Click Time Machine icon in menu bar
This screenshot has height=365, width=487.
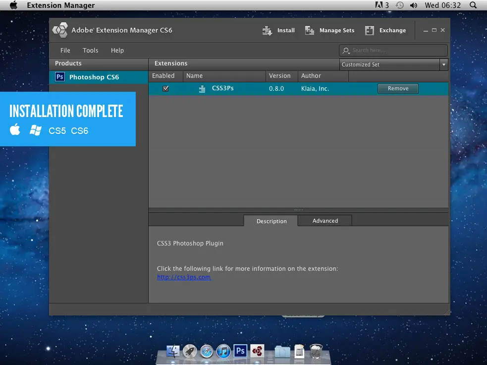tap(400, 5)
